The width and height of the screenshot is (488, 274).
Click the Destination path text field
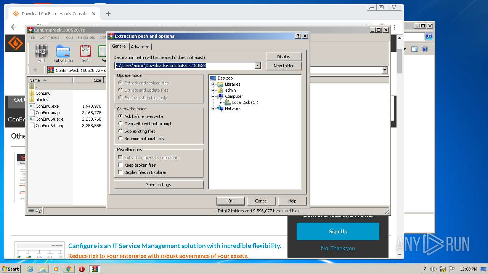click(x=185, y=65)
